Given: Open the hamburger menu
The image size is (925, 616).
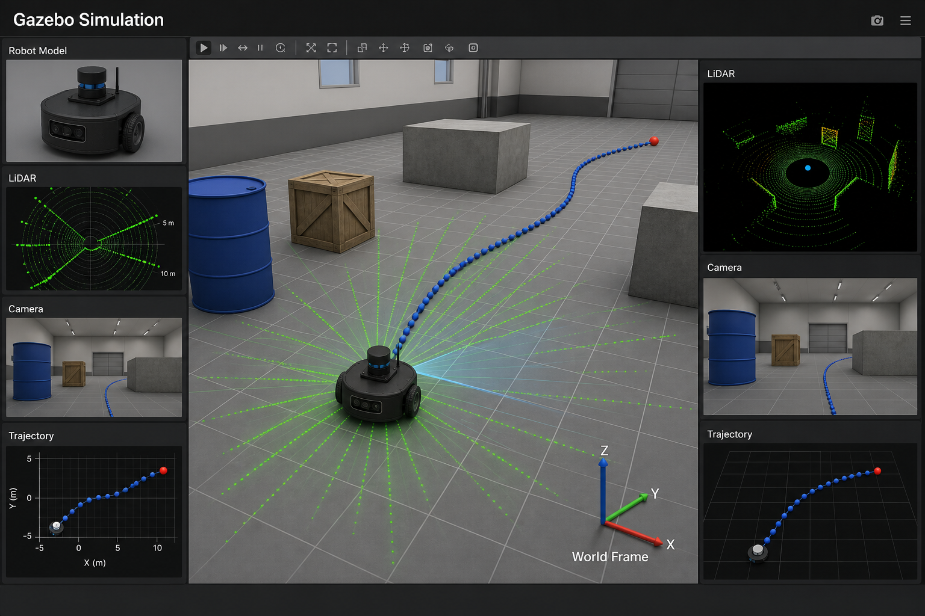Looking at the screenshot, I should 905,20.
